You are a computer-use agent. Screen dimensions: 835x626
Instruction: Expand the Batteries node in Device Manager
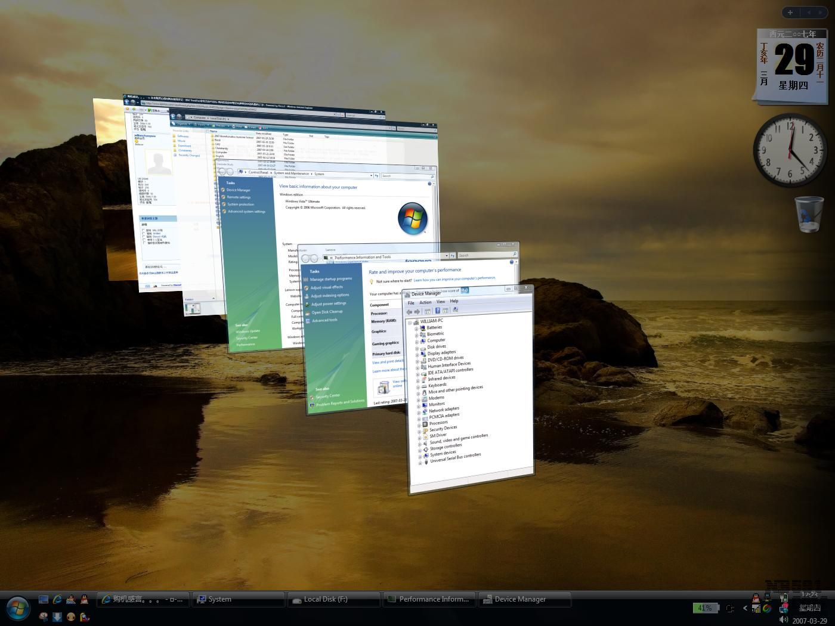point(416,328)
